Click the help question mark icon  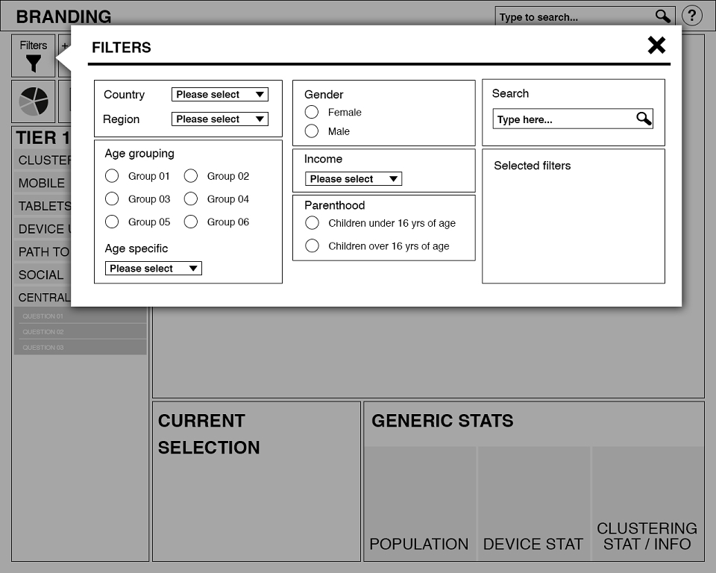[x=692, y=16]
